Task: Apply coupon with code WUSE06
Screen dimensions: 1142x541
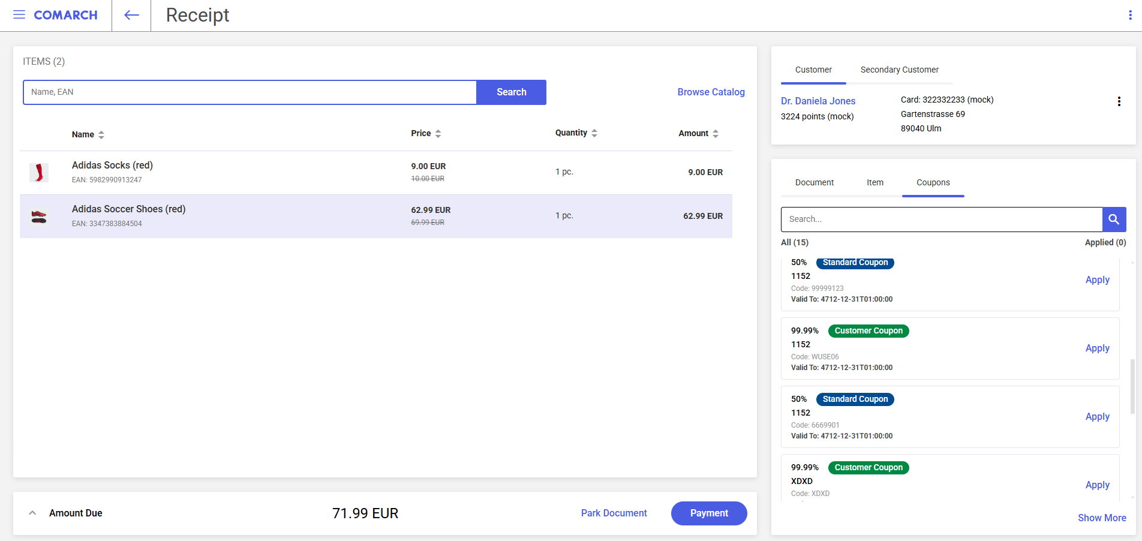Action: (1097, 348)
